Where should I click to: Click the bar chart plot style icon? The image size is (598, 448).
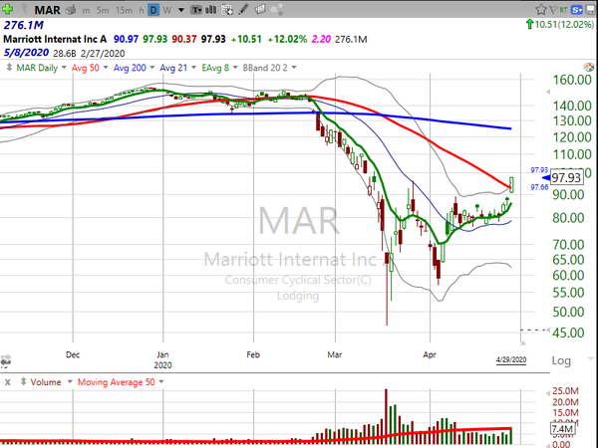[211, 10]
